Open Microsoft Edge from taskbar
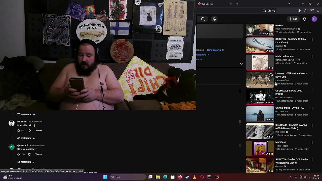Screen dimensions: 322x181 point(165,177)
